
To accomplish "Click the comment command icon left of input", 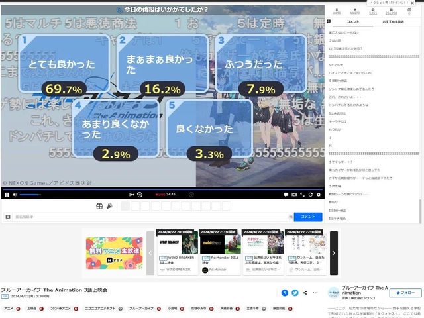I will [8, 217].
